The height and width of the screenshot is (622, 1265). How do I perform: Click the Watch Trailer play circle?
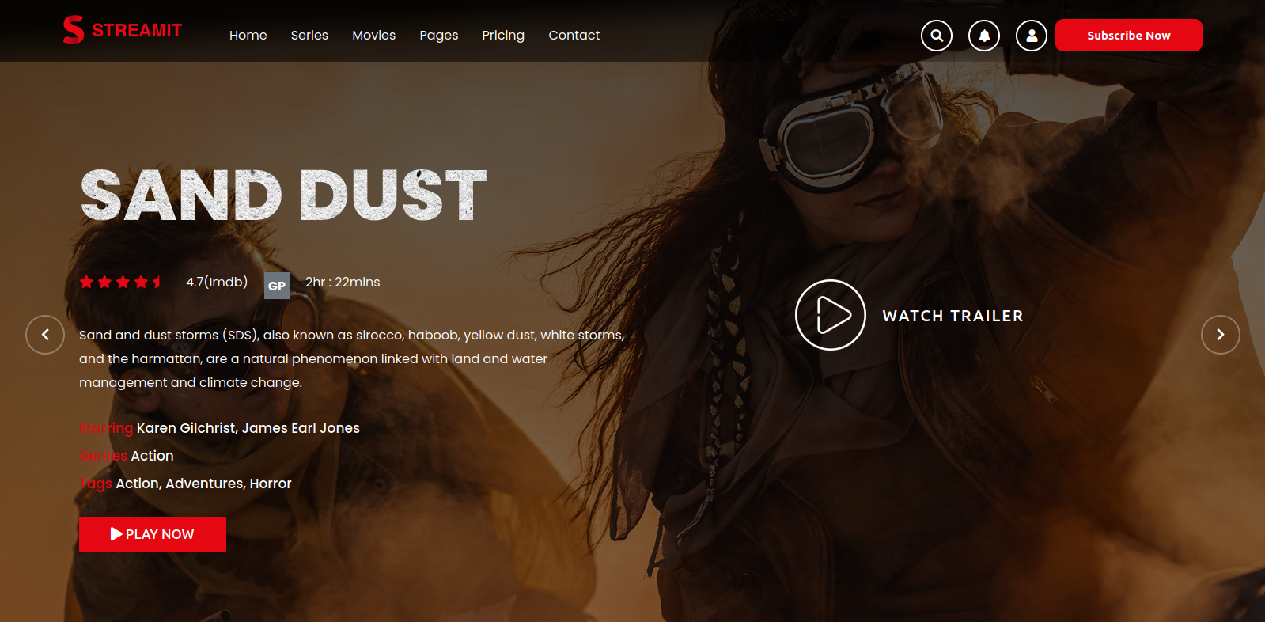tap(830, 315)
